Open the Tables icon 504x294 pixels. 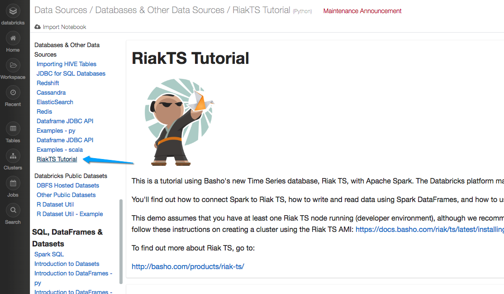pos(13,129)
